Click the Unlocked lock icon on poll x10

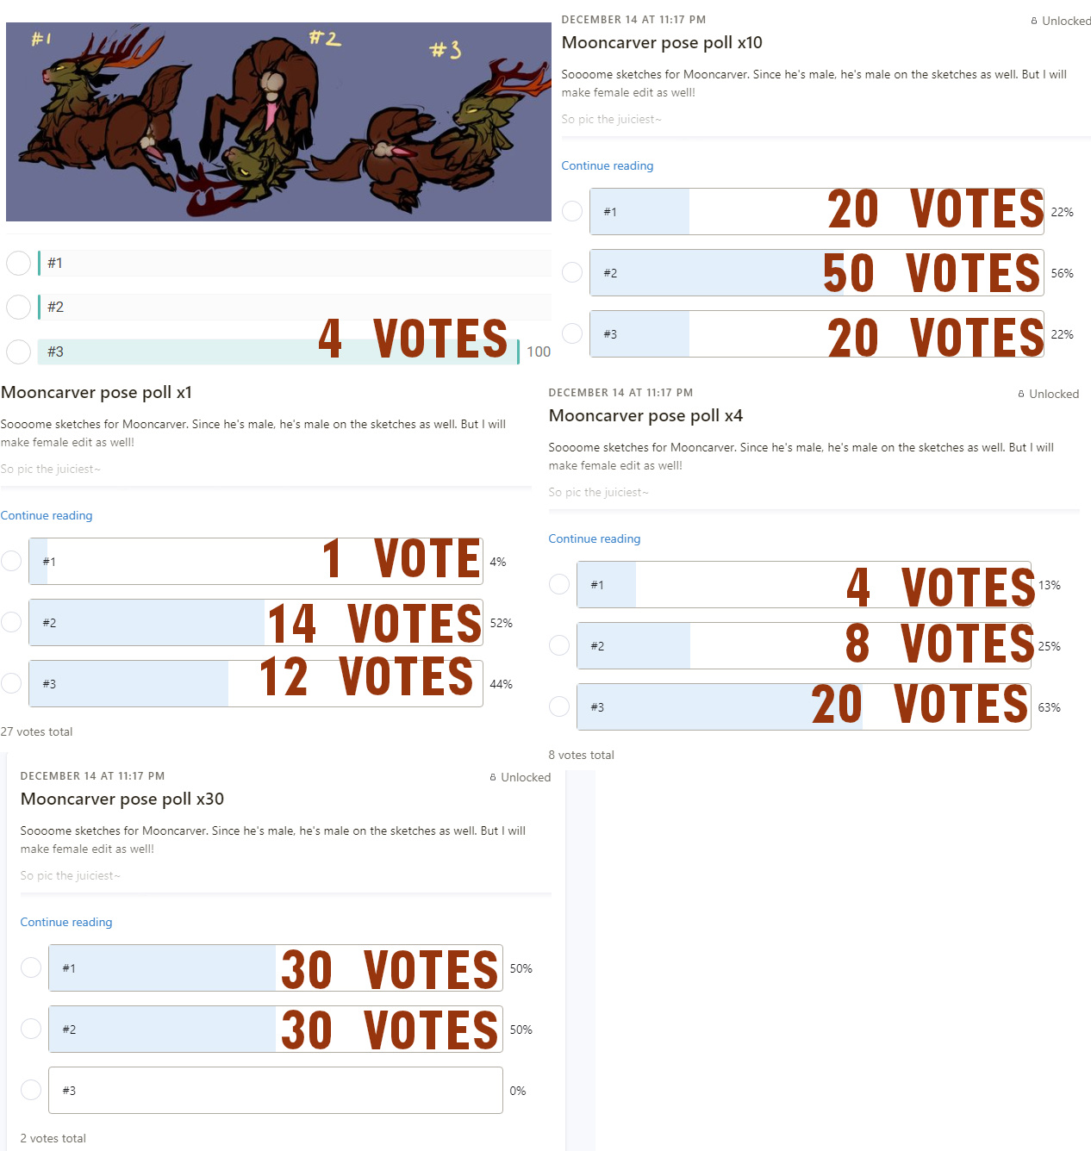tap(1034, 21)
